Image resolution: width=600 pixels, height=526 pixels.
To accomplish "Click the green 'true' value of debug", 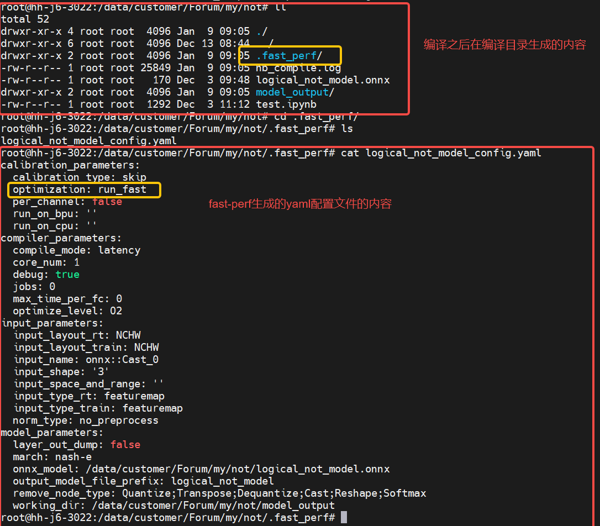I will [67, 275].
